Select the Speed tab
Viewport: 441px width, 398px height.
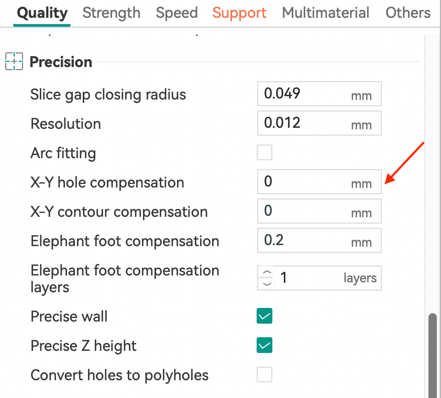click(x=177, y=13)
